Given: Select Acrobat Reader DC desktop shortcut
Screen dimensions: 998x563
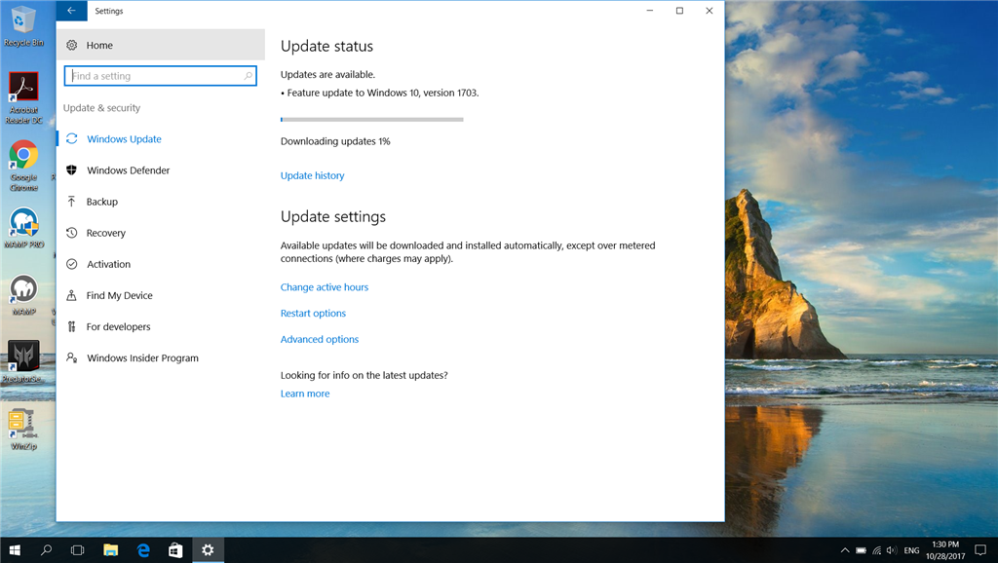Looking at the screenshot, I should click(23, 98).
